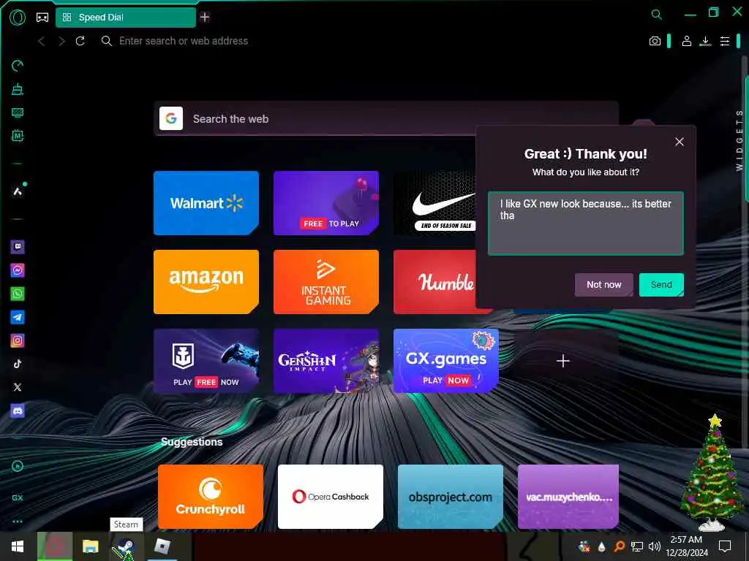Open Roblox from the taskbar

pos(162,546)
